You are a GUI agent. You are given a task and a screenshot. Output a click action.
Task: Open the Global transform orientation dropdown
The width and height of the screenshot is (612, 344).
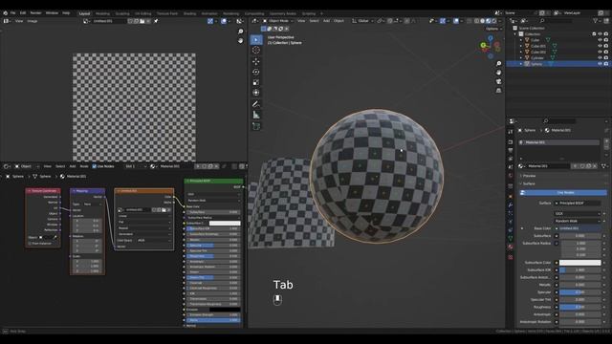click(x=363, y=21)
